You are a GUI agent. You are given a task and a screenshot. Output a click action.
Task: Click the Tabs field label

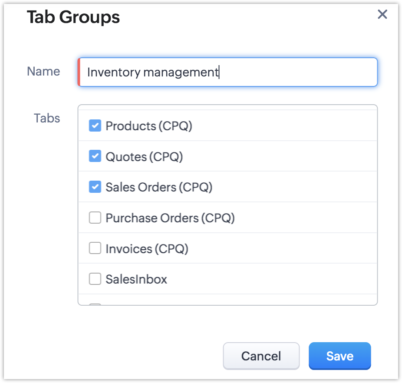click(47, 118)
